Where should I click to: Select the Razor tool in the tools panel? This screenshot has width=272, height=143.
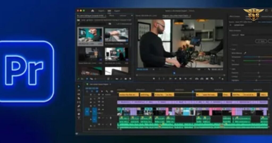pos(79,98)
